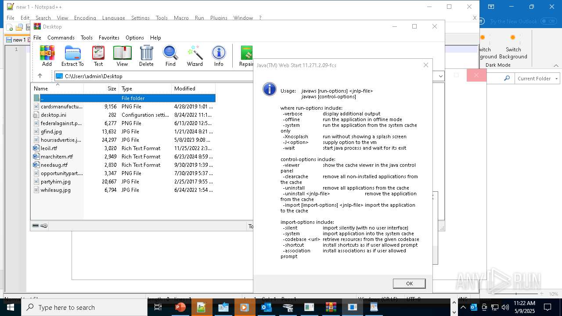Click the WinRAR address path field
The width and height of the screenshot is (562, 316).
point(245,76)
